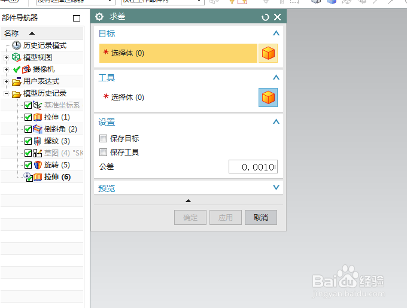Viewport: 407px width, 308px height.
Task: Toggle the 草图 (4) feature checkbox
Action: (x=28, y=153)
